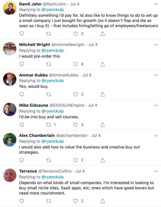Share Ramli John's tweet
Image resolution: width=161 pixels, height=207 pixels.
pyautogui.click(x=102, y=34)
